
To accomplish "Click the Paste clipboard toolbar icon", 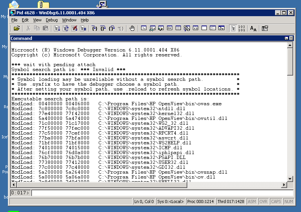I will click(x=45, y=29).
